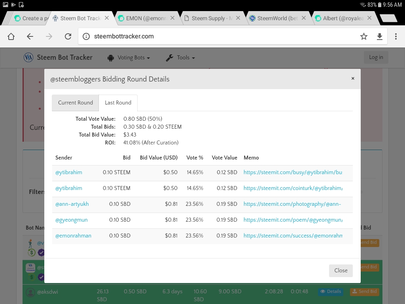
Task: Open the steemit.com/cointurk/@ytibrahim memo link
Action: (x=293, y=188)
